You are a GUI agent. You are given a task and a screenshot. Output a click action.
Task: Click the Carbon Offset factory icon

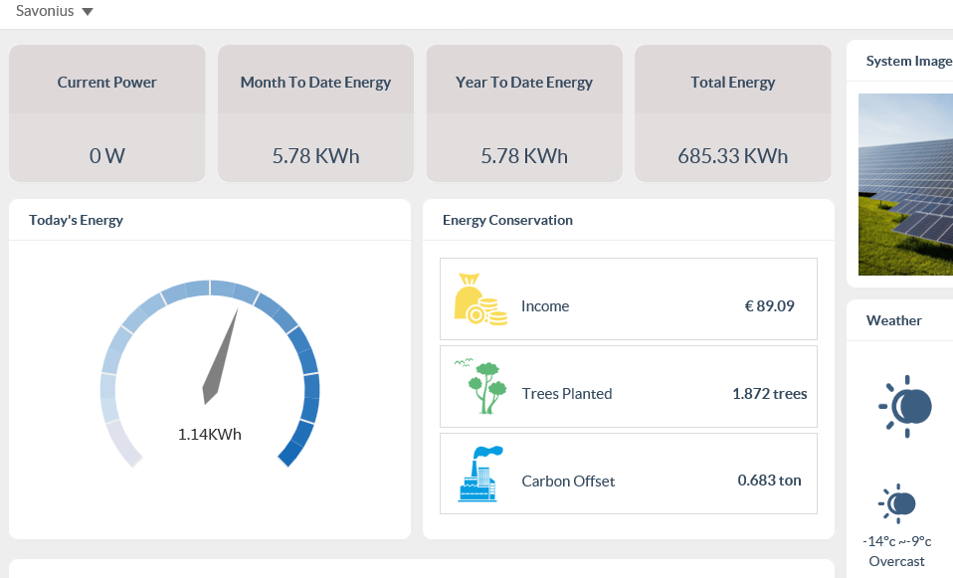[x=480, y=475]
